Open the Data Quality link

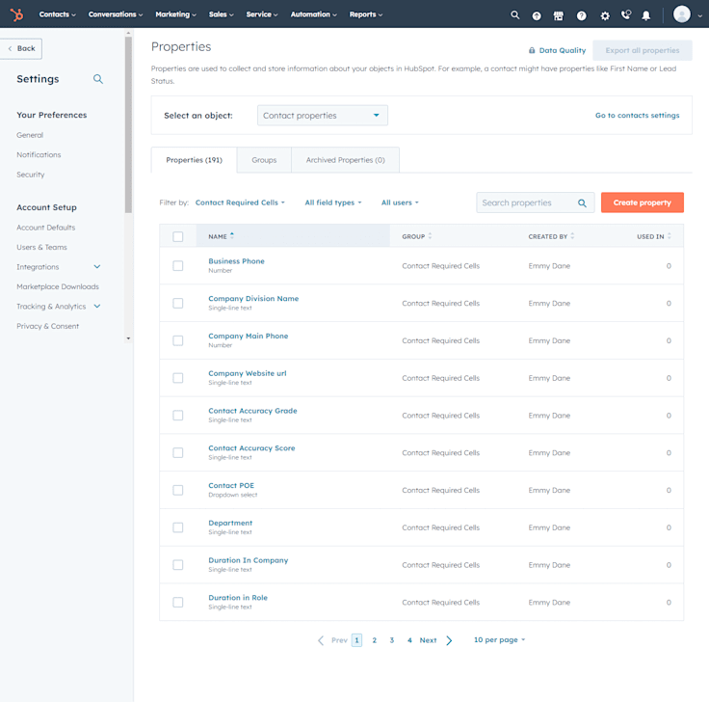pos(557,50)
